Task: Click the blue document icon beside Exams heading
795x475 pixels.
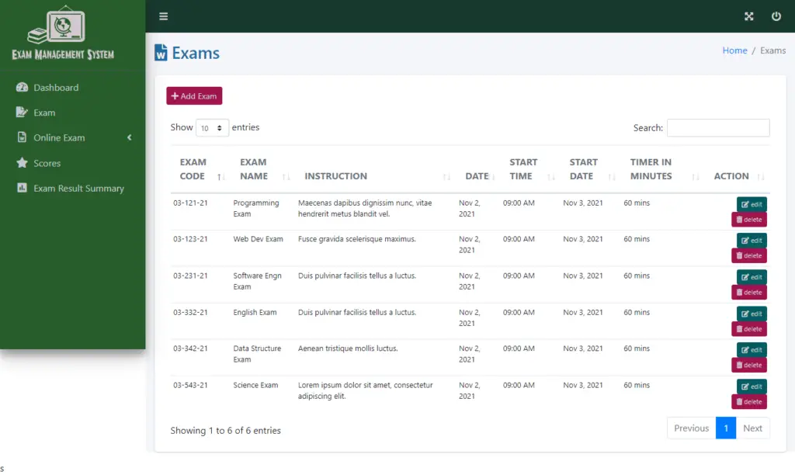Action: pyautogui.click(x=161, y=52)
